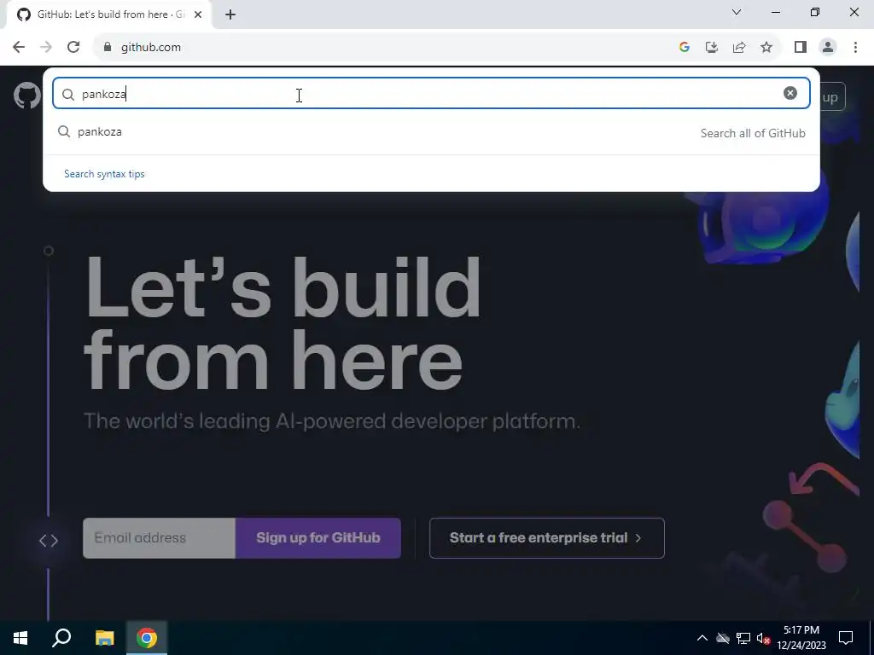Click the Google icon in address bar
Image resolution: width=874 pixels, height=655 pixels.
point(685,48)
